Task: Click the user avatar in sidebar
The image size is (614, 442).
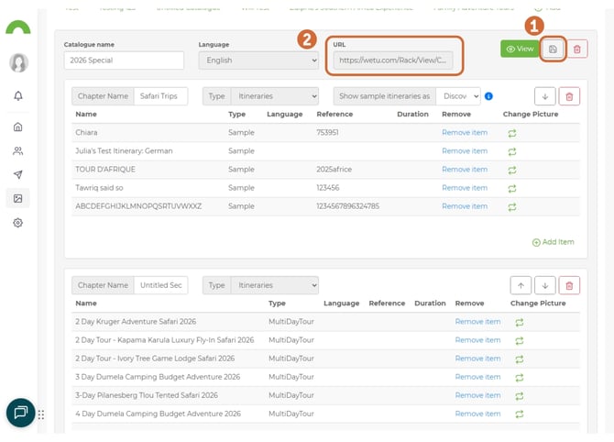Action: coord(18,62)
